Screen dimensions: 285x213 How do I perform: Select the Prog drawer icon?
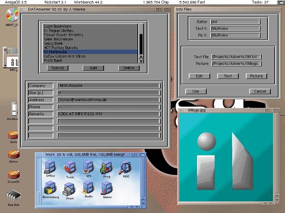coord(107,168)
